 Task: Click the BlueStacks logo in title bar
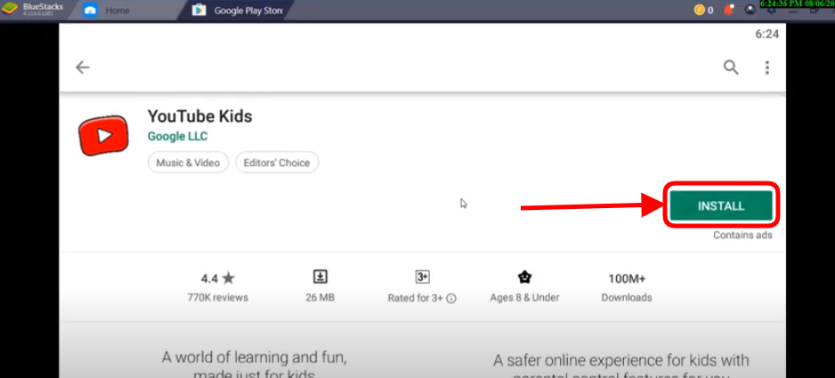tap(10, 9)
